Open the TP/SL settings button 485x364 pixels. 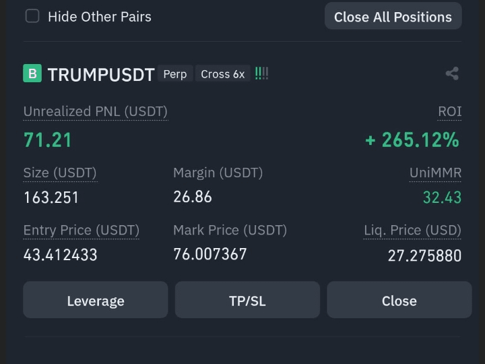coord(247,300)
